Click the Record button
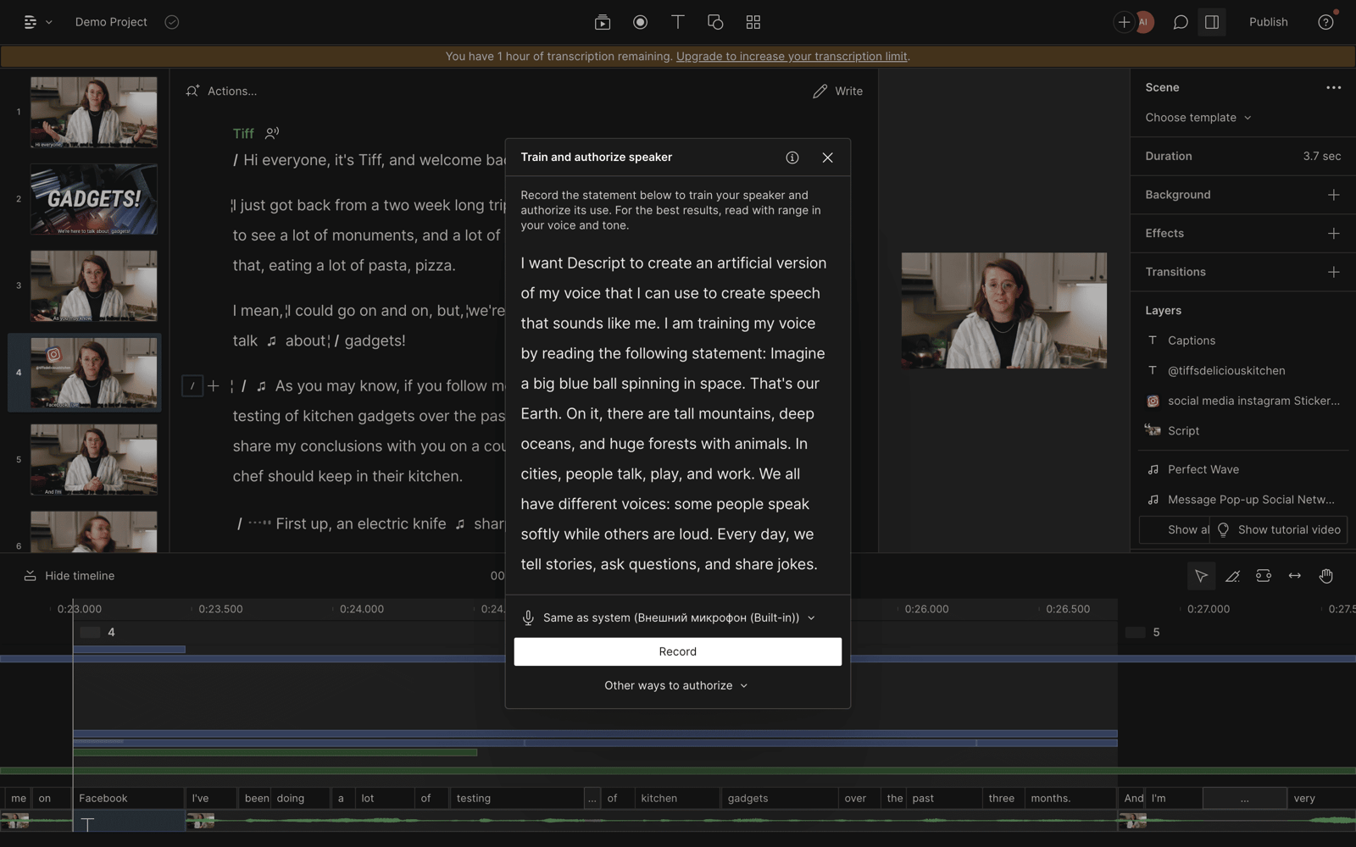Image resolution: width=1356 pixels, height=847 pixels. [678, 652]
